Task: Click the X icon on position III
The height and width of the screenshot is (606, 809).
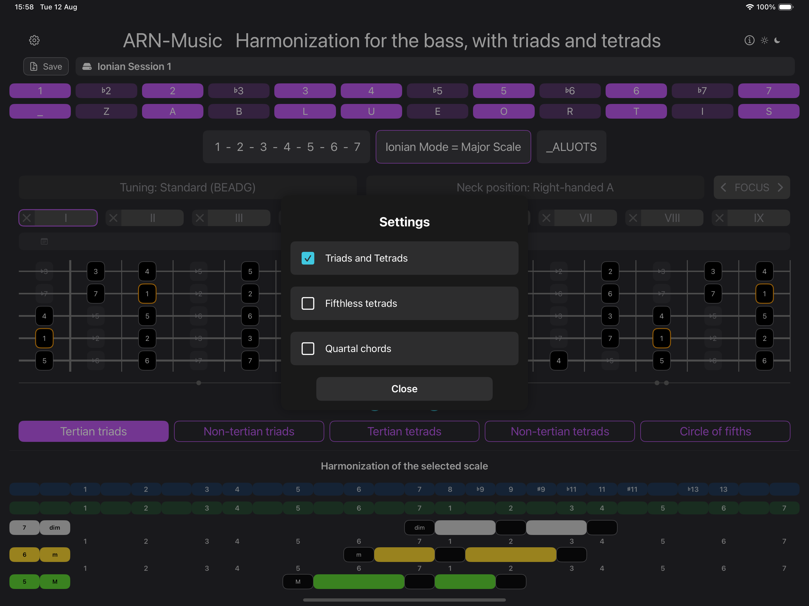Action: pos(200,218)
